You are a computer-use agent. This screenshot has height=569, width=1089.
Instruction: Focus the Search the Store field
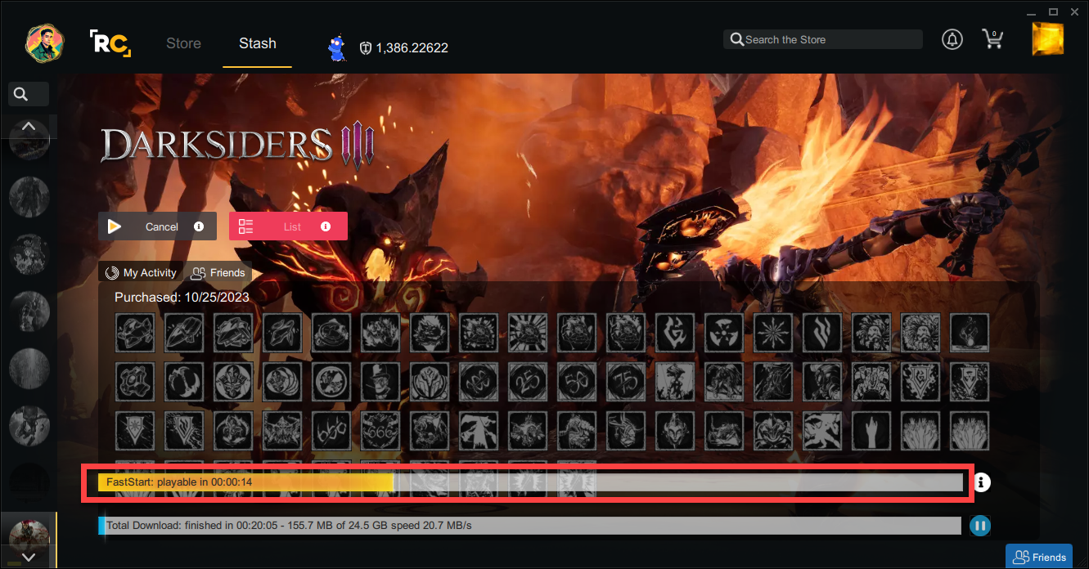click(823, 39)
